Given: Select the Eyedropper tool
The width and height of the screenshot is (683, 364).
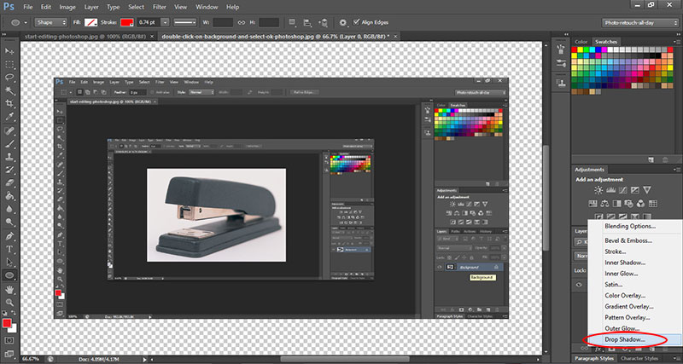Looking at the screenshot, I should tap(9, 117).
